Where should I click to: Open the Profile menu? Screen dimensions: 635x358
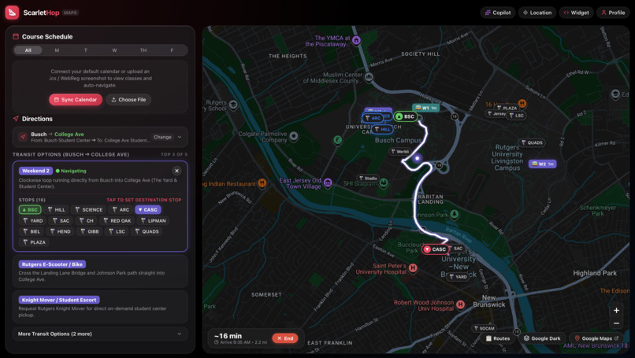[613, 13]
